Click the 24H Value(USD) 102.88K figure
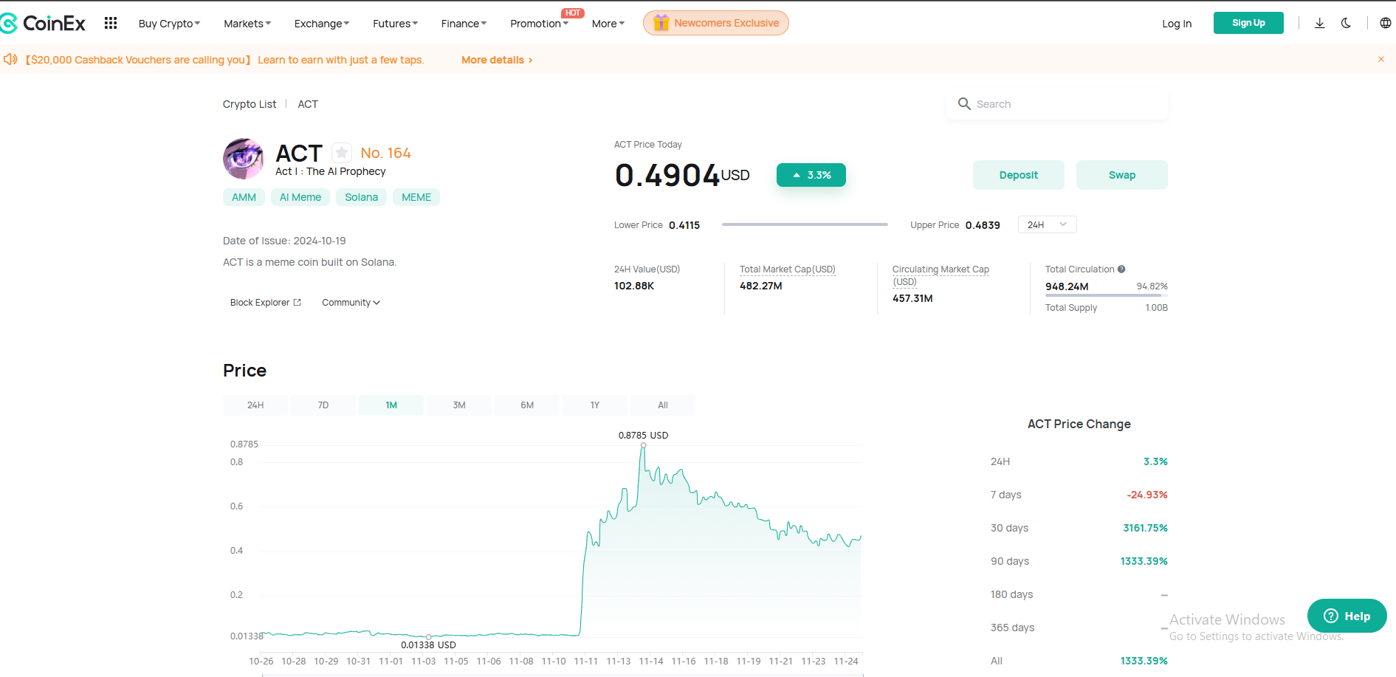Screen dimensions: 1396x677 coord(634,286)
